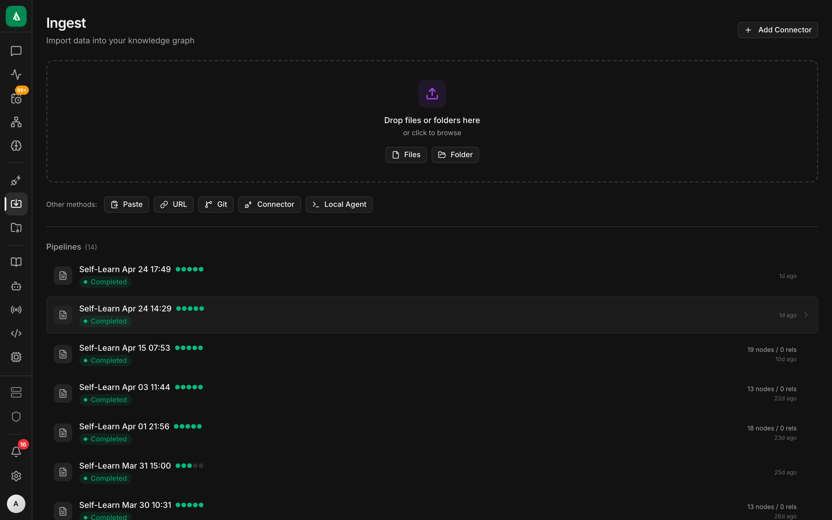The height and width of the screenshot is (520, 832).
Task: Open notifications bell showing 16 alerts
Action: (16, 451)
